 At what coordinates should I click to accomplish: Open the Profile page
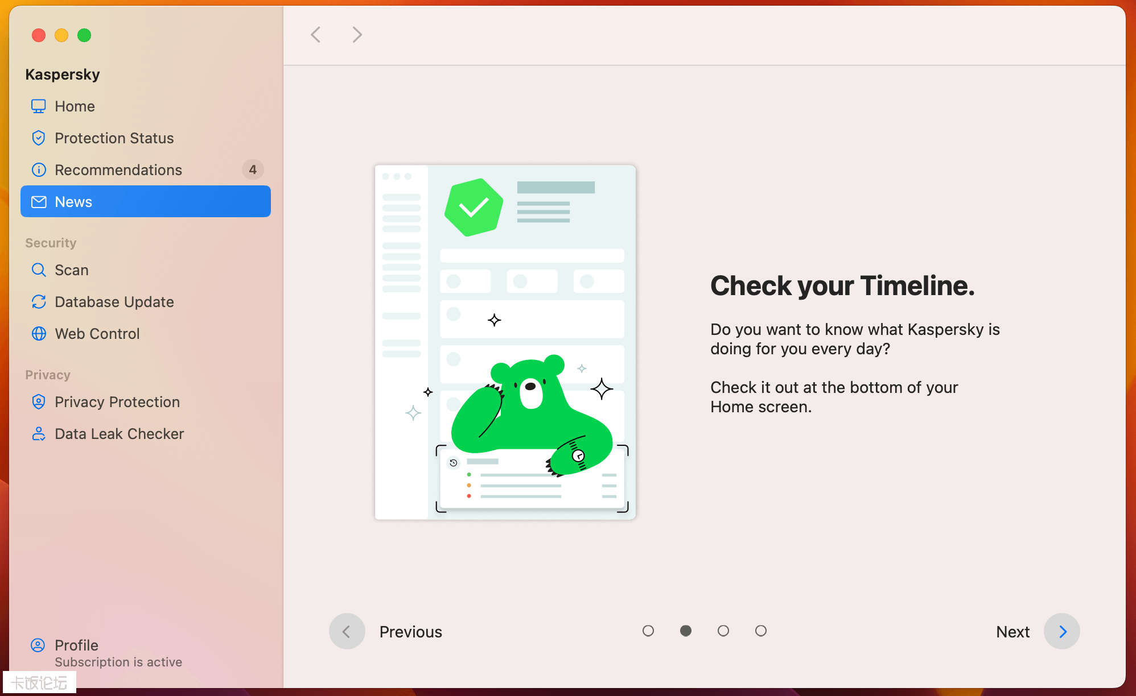pyautogui.click(x=146, y=652)
